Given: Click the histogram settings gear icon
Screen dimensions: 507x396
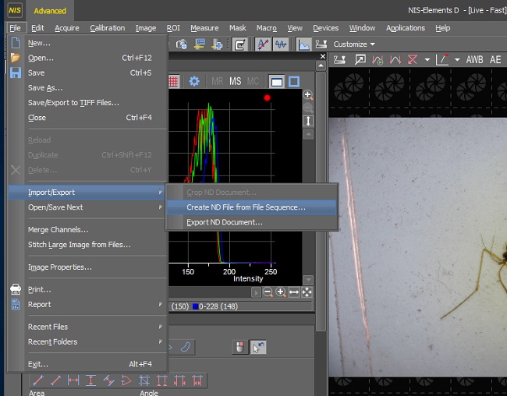Looking at the screenshot, I should click(194, 81).
